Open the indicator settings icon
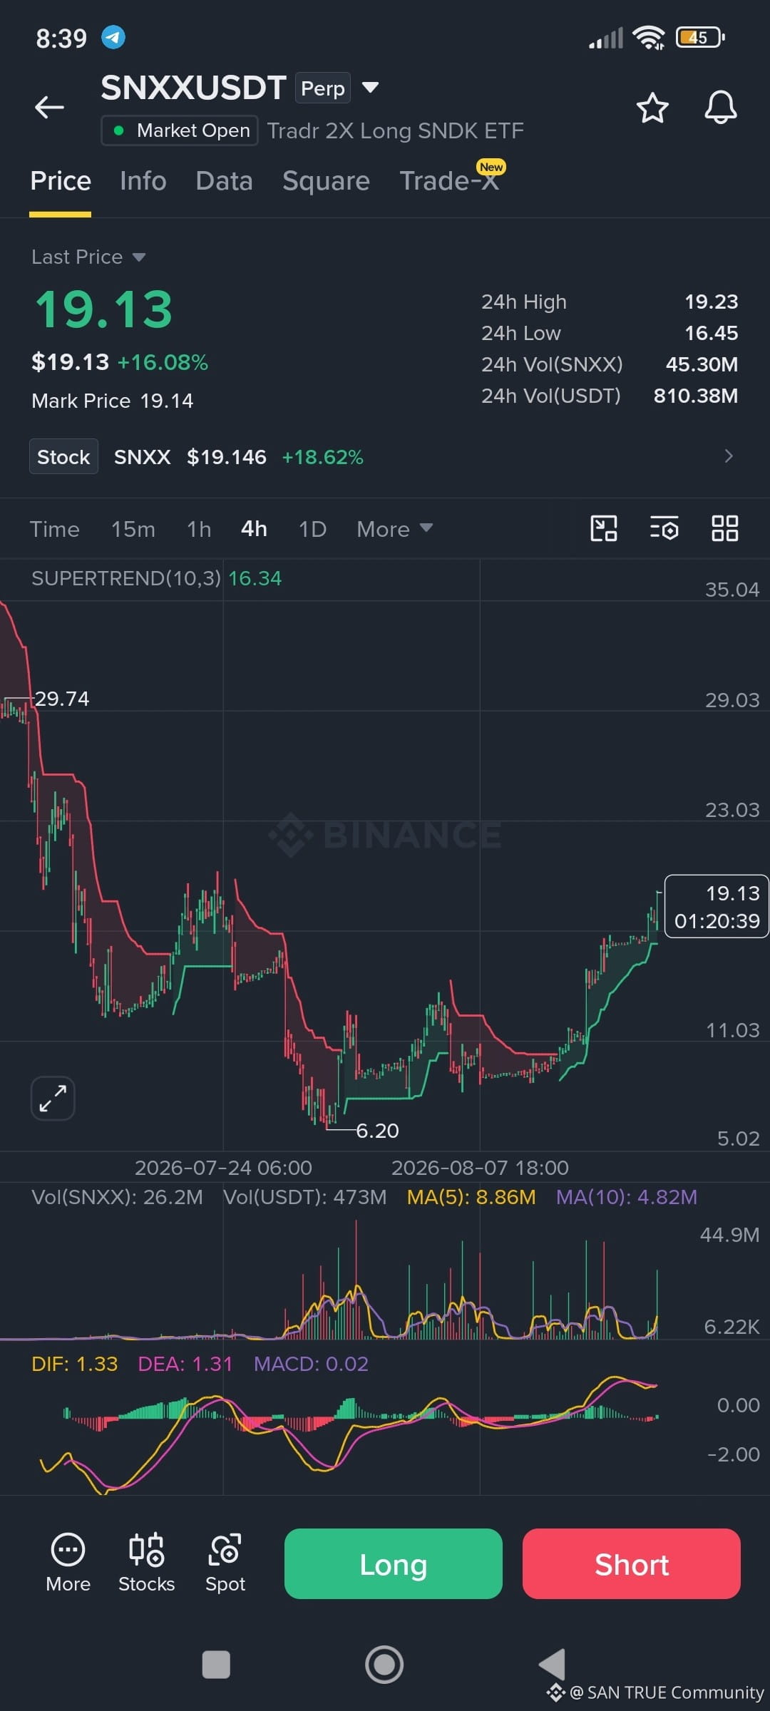The height and width of the screenshot is (1711, 770). 664,528
